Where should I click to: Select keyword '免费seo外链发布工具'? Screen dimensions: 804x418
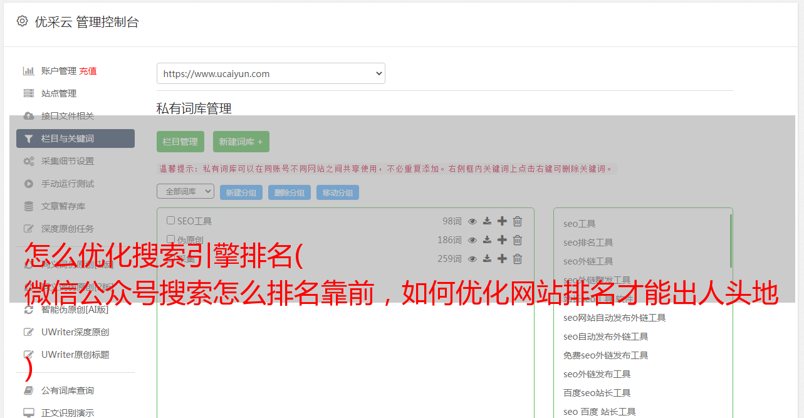(605, 355)
